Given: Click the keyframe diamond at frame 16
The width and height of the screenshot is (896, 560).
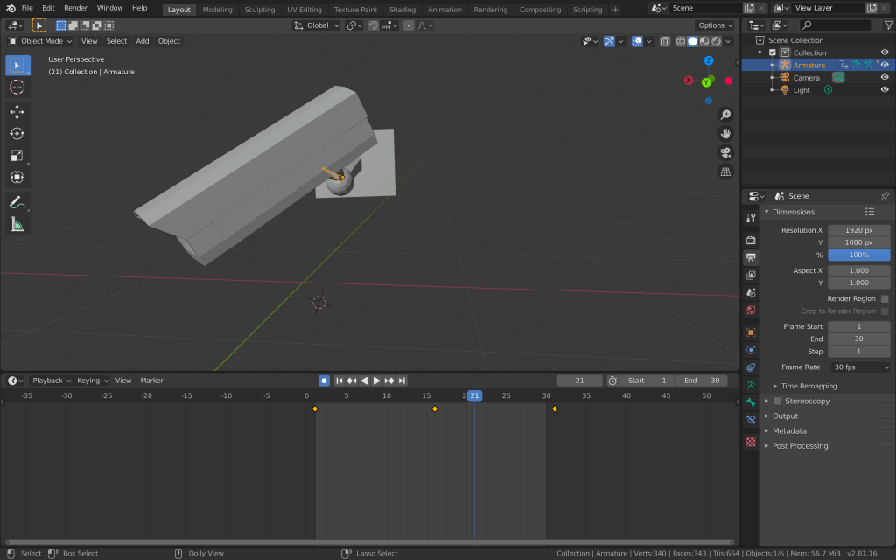Looking at the screenshot, I should pos(435,409).
